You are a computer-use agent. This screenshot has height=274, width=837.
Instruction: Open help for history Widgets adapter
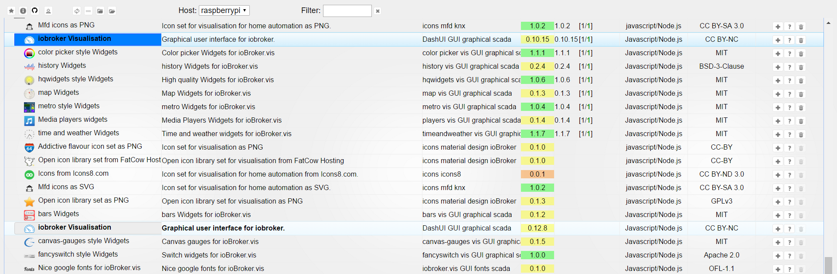789,67
